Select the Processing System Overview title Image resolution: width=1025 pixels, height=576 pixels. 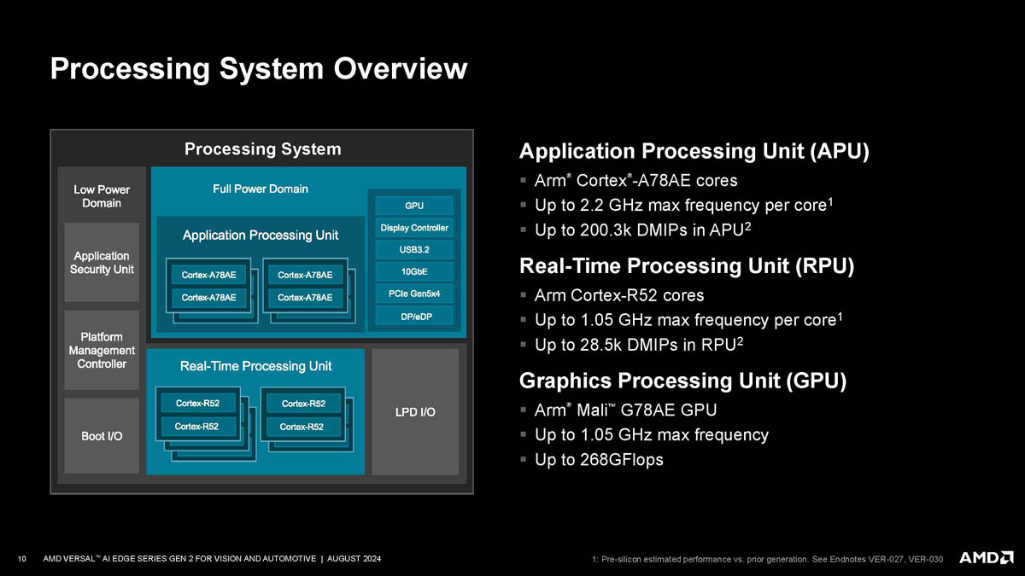point(259,68)
